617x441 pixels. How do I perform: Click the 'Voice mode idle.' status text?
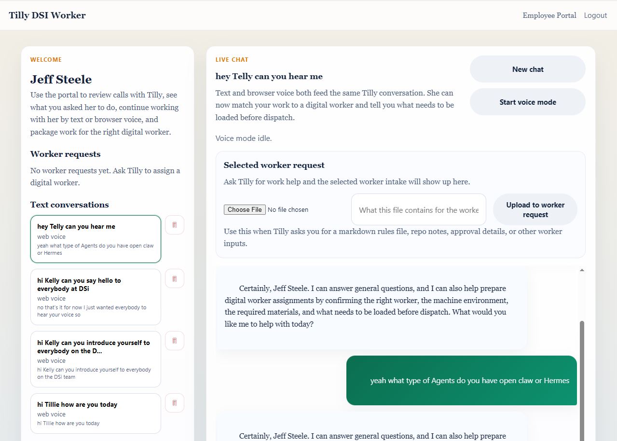click(244, 138)
